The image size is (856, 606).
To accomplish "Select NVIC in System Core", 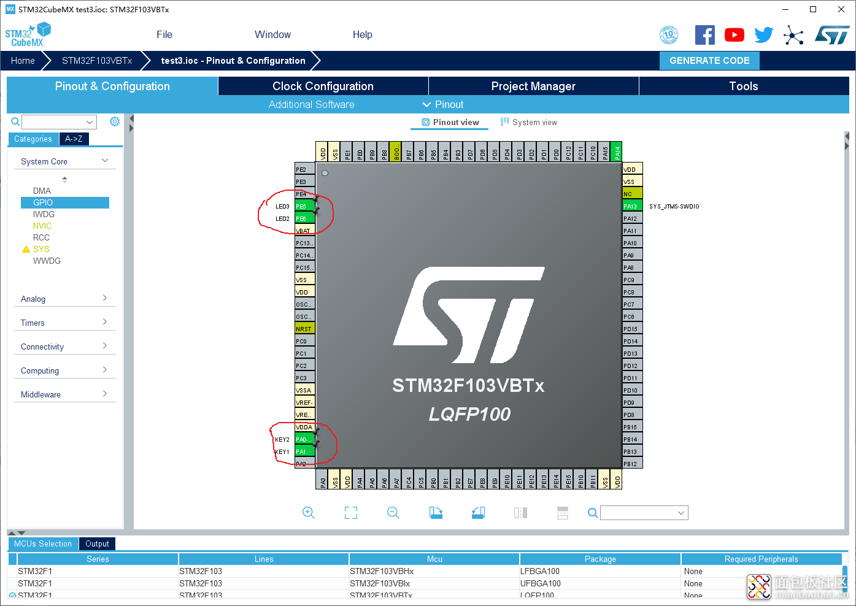I will click(42, 226).
